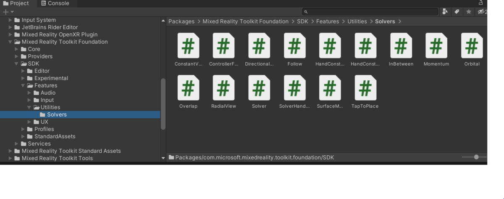Go to Packages in breadcrumb
Viewport: 504px width, 199px height.
pyautogui.click(x=181, y=21)
